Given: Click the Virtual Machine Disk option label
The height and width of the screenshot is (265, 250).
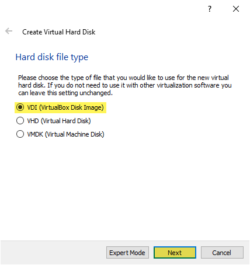Looking at the screenshot, I should click(75, 134).
